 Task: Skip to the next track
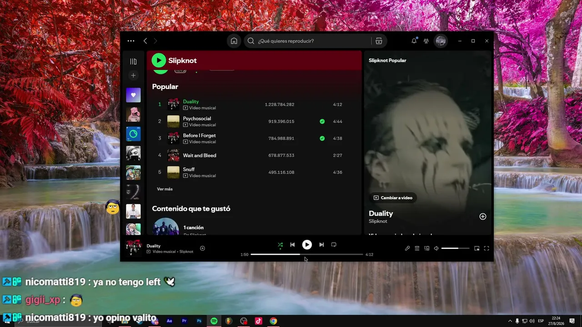point(321,245)
